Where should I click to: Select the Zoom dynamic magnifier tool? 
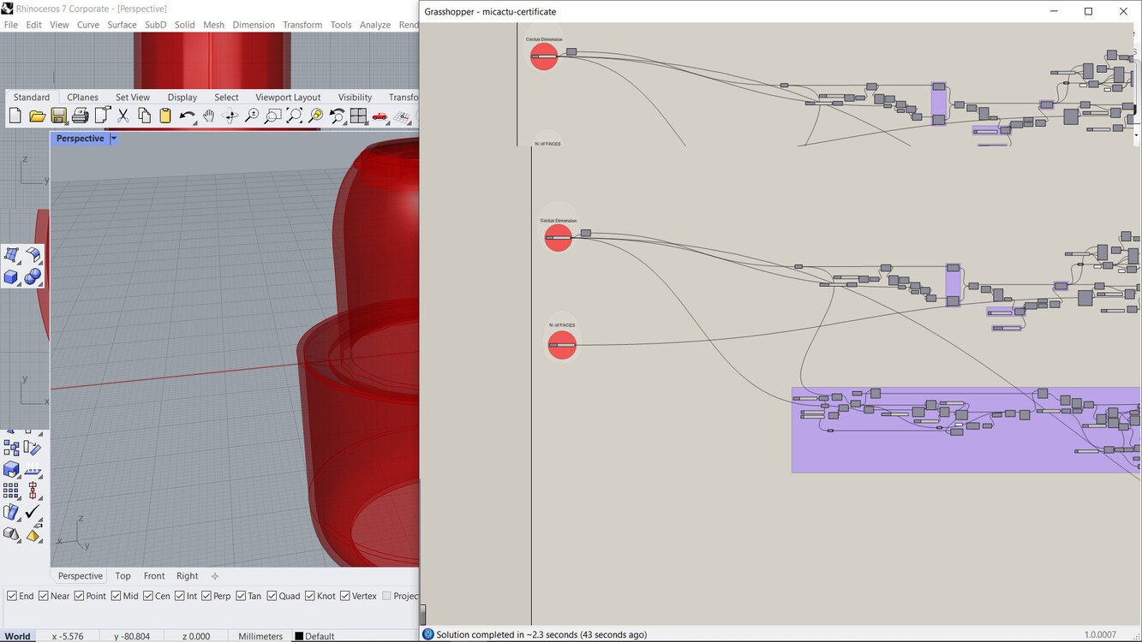coord(251,116)
